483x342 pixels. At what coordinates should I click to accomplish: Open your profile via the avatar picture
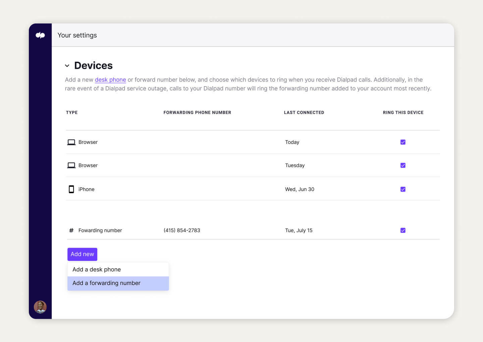40,307
